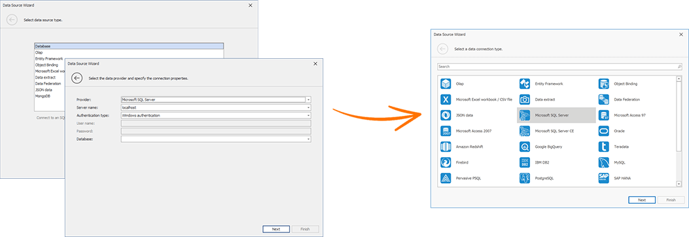
Task: Choose the Entity Framework icon
Action: [525, 84]
